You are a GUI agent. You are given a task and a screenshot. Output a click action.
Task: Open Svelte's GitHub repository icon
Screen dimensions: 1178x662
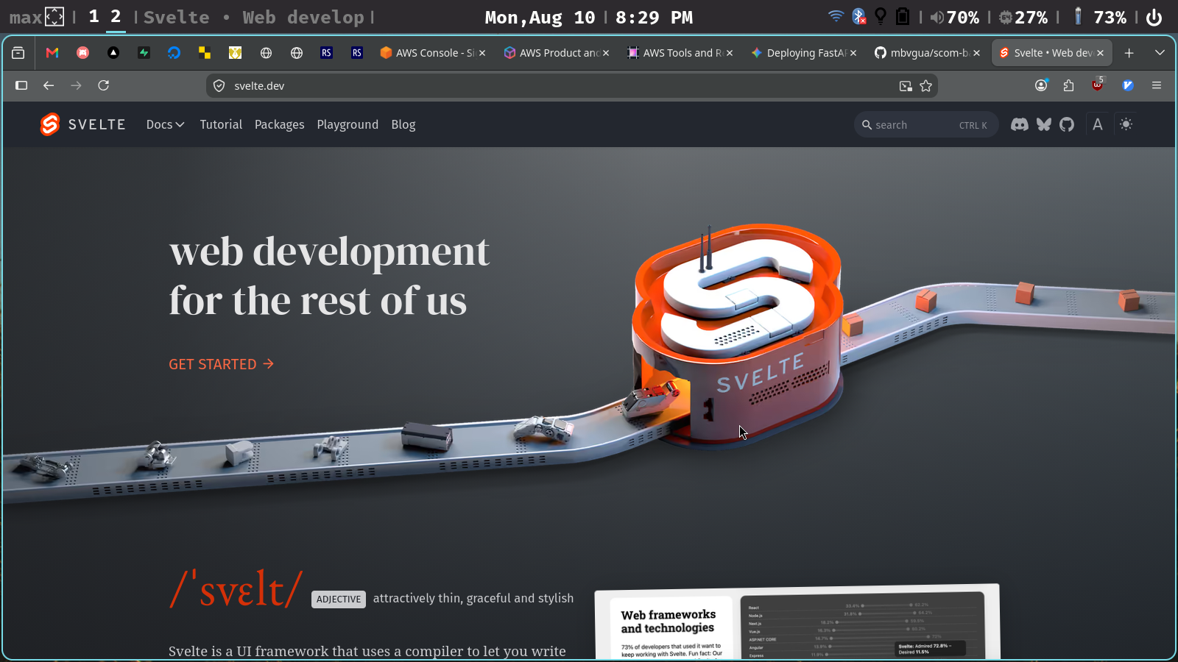(1067, 125)
